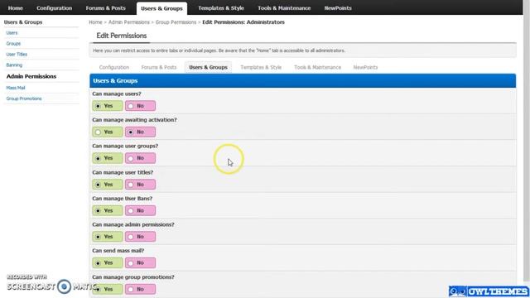This screenshot has width=530, height=298.
Task: Switch to Configuration permissions tab
Action: click(114, 67)
